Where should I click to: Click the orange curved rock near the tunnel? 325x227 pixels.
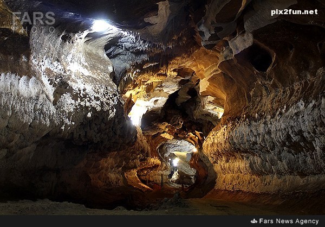[x=141, y=178]
